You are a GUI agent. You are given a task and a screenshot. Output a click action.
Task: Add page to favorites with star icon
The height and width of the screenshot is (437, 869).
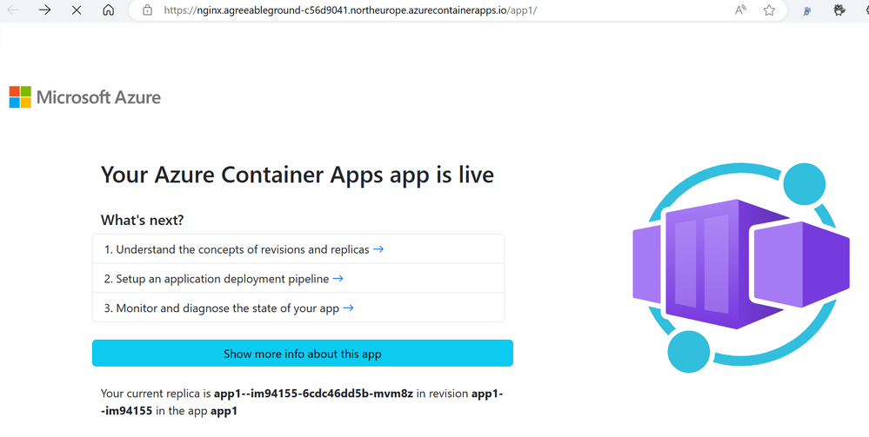769,10
